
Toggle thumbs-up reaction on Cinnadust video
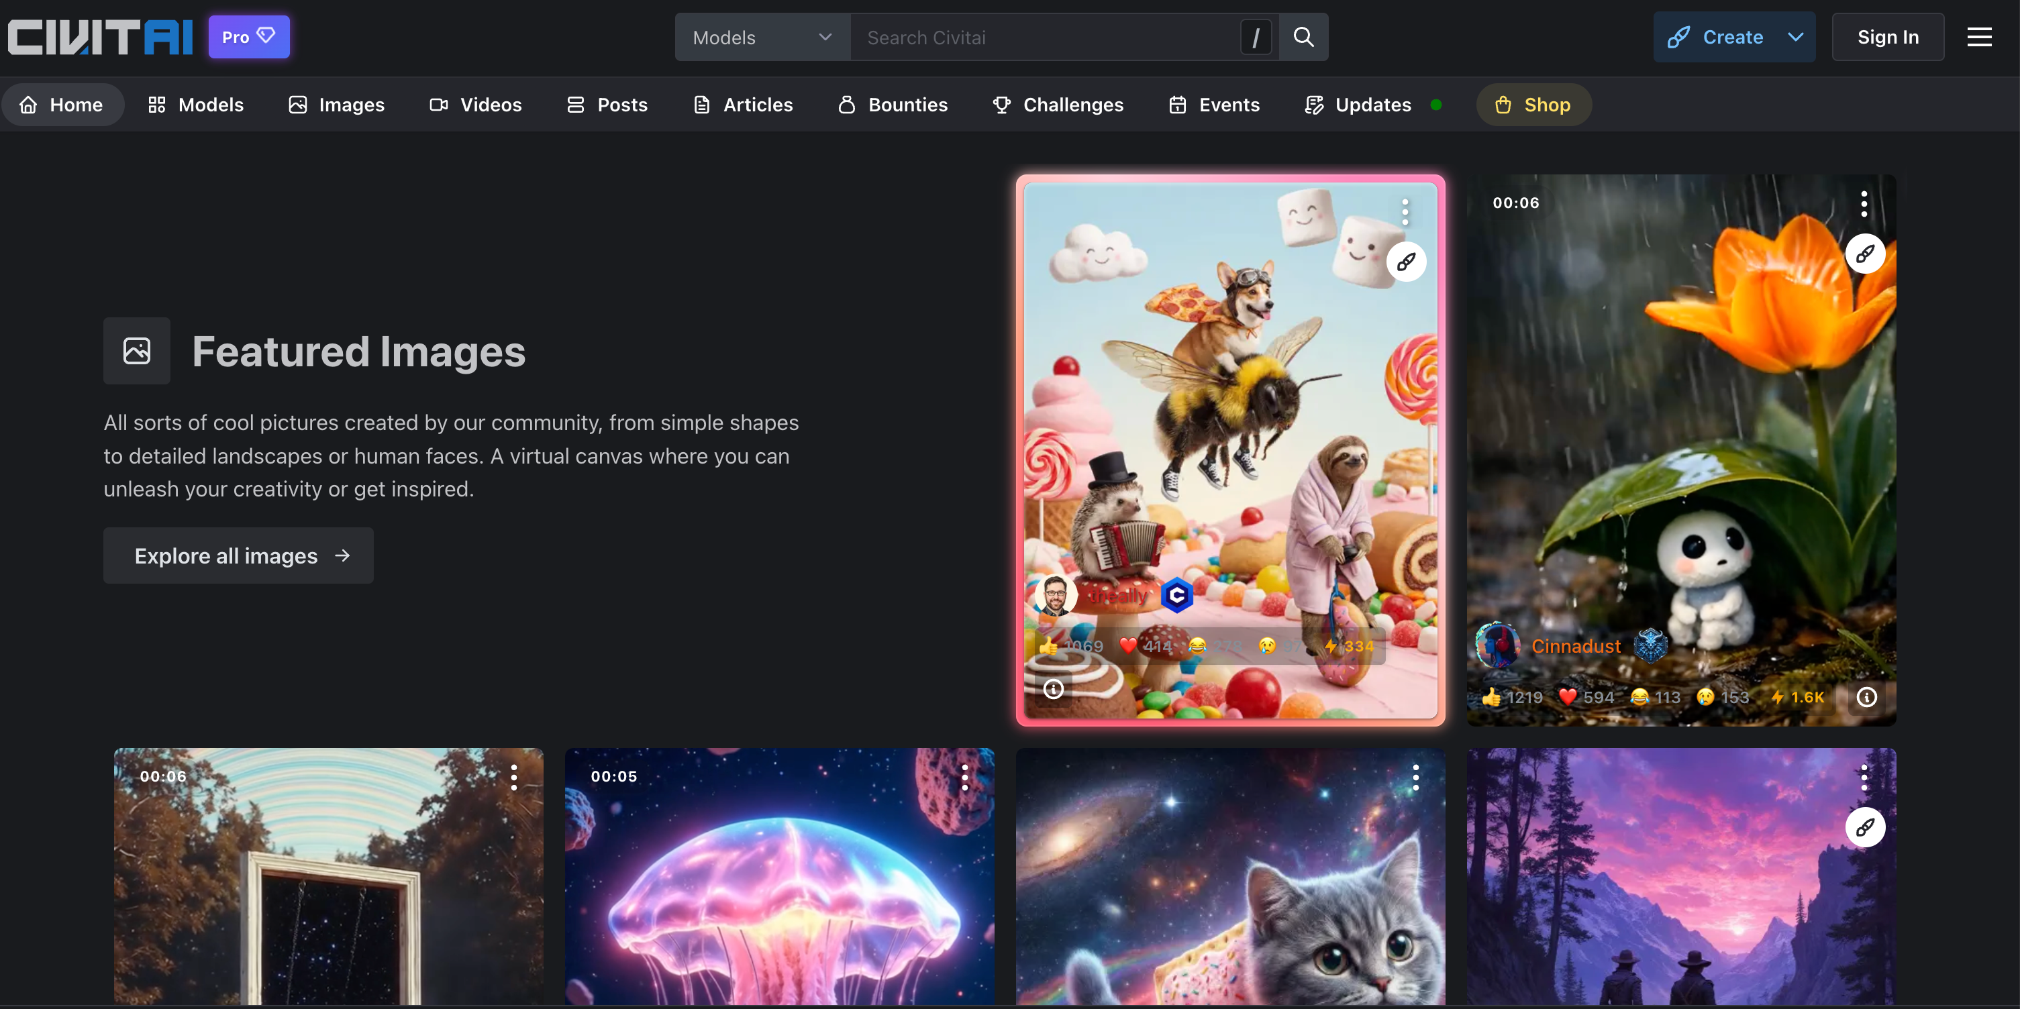(1511, 696)
